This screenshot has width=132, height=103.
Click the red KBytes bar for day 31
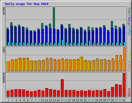coord(124,85)
